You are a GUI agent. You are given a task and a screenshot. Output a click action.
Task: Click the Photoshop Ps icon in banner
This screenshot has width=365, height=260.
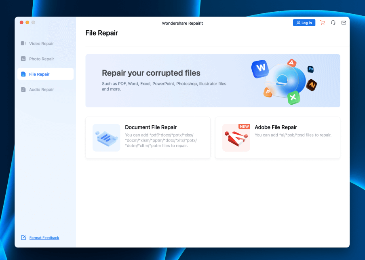[x=310, y=69]
